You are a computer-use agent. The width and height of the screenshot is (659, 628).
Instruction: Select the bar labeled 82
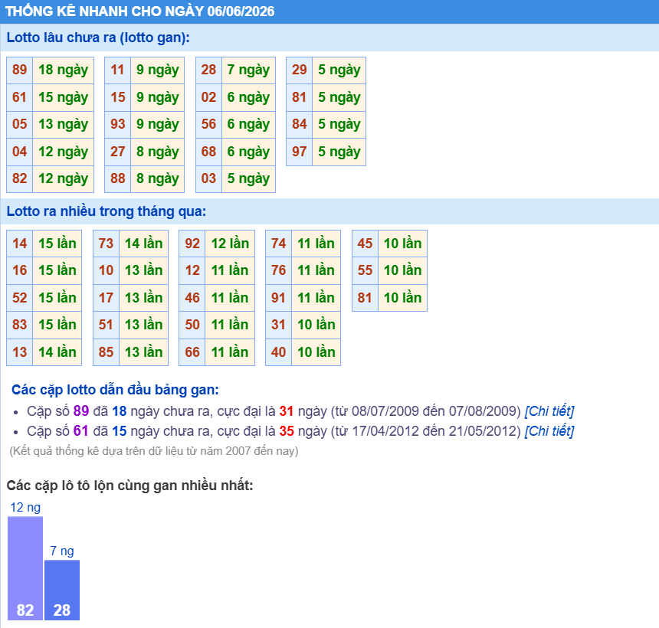coord(25,568)
